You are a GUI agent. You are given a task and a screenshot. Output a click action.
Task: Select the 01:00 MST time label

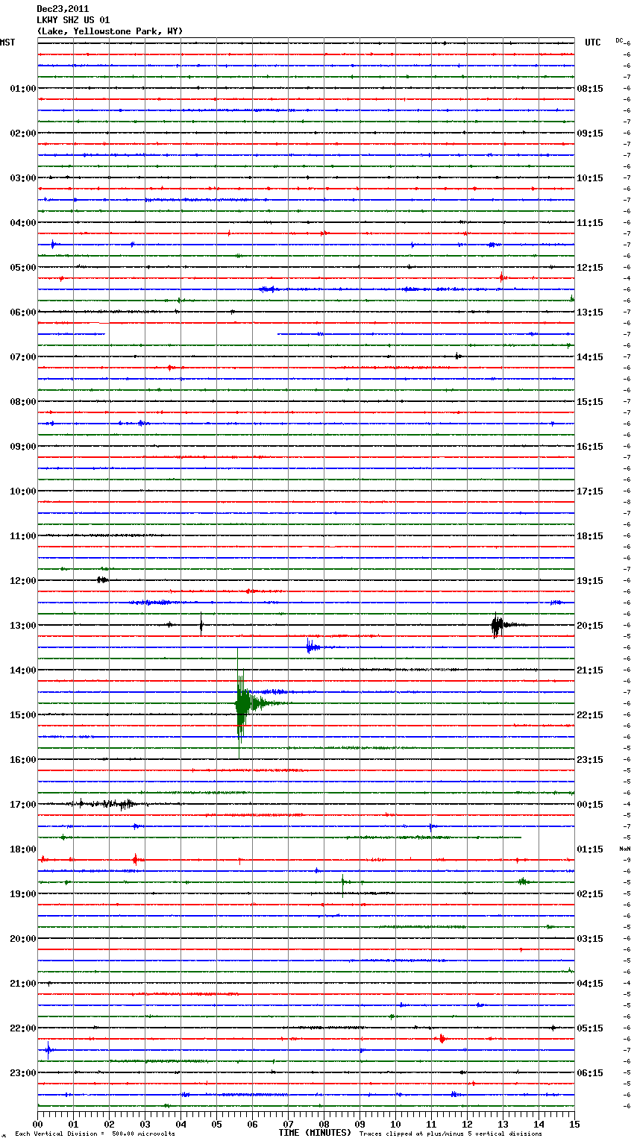point(23,89)
